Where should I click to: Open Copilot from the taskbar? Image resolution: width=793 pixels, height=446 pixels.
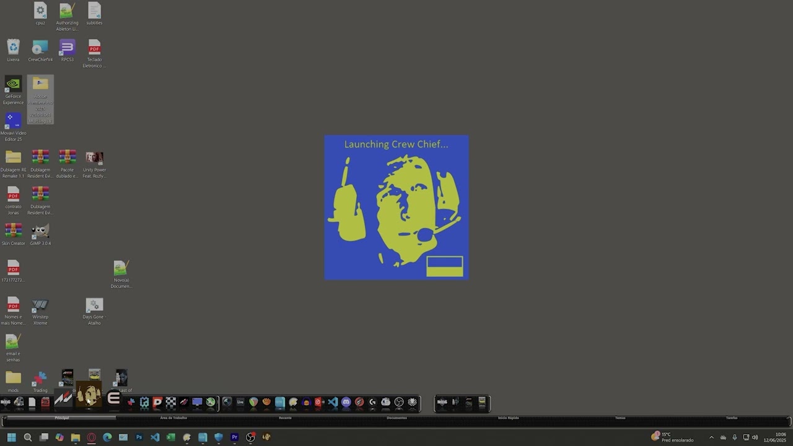pos(59,437)
